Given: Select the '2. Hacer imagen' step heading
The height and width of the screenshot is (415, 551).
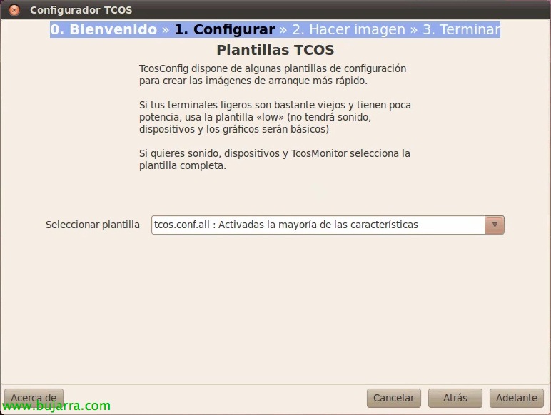Looking at the screenshot, I should (348, 29).
